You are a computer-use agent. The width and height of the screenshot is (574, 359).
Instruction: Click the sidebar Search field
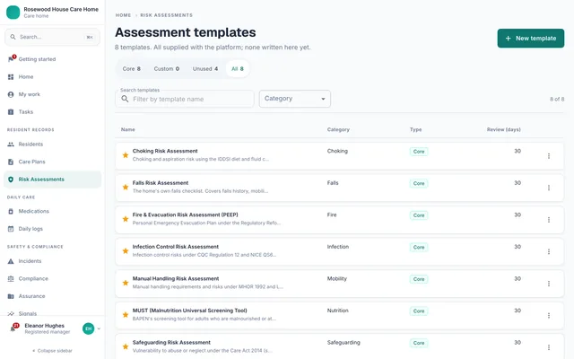52,37
